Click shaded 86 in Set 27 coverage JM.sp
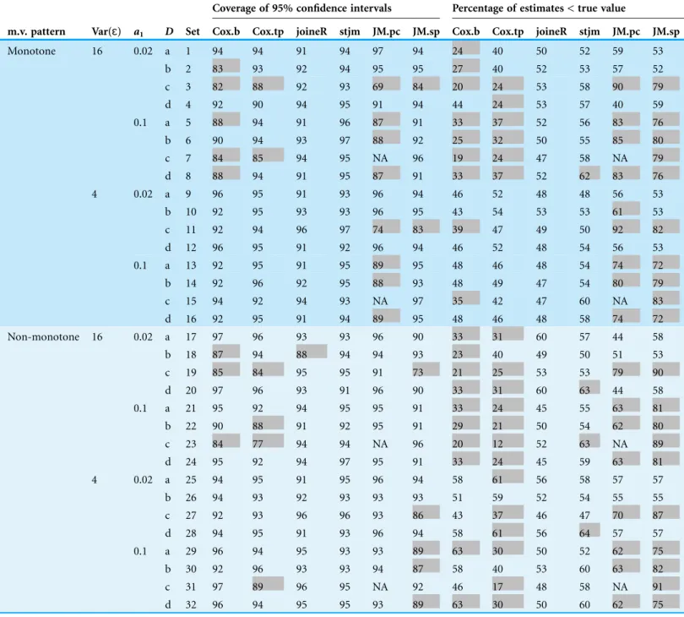684x617 pixels. 426,513
